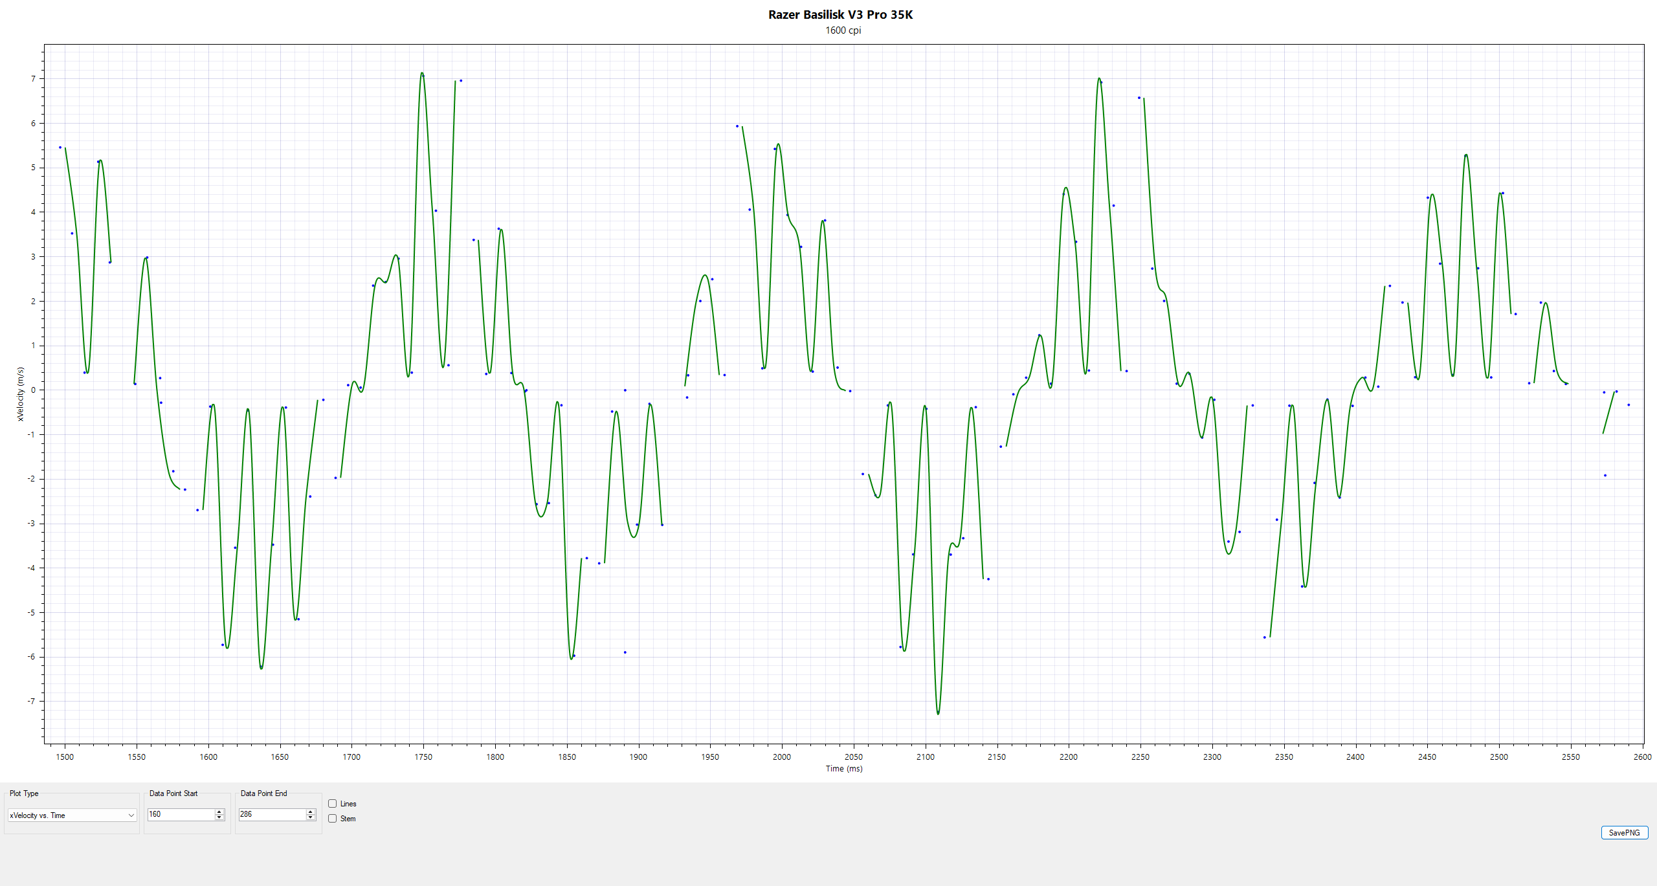
Task: Increment the Data Point Start value
Action: [x=219, y=812]
